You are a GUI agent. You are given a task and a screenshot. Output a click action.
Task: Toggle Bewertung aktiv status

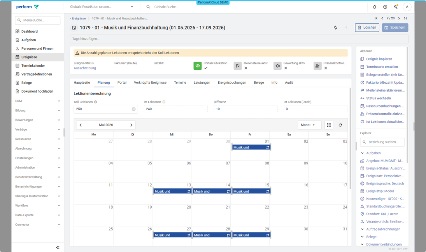(x=277, y=66)
